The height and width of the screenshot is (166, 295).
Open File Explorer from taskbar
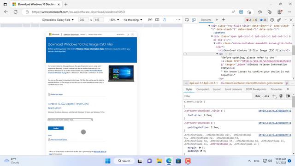pyautogui.click(x=159, y=161)
